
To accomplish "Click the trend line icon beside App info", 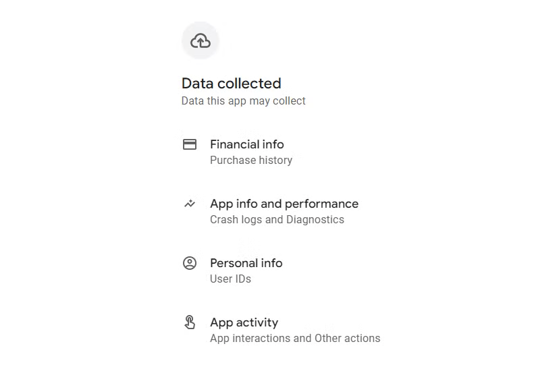I will (x=190, y=204).
